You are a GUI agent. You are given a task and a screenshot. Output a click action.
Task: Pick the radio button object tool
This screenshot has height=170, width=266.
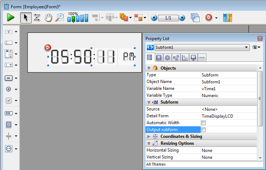coord(9,89)
